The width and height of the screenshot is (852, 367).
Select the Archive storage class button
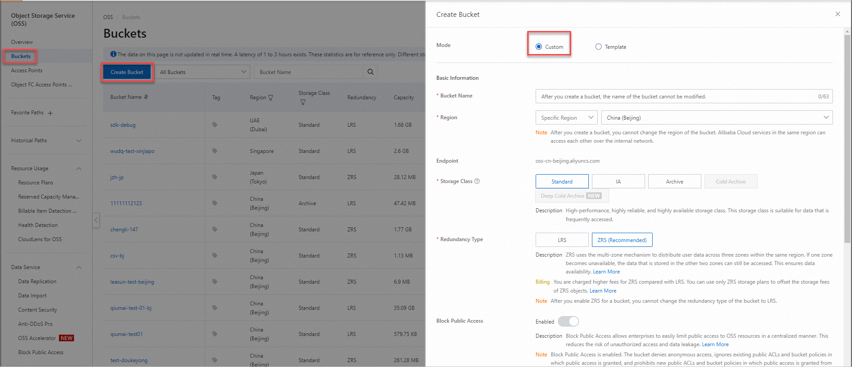click(x=674, y=181)
